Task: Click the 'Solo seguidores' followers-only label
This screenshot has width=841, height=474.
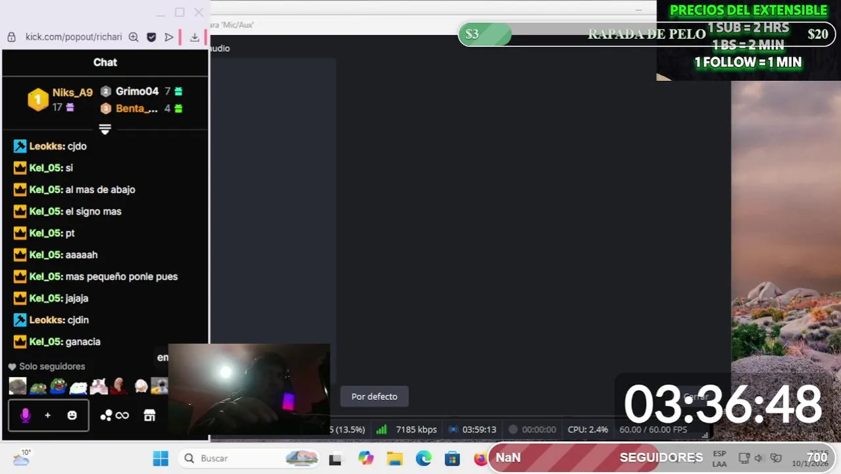Action: [52, 367]
